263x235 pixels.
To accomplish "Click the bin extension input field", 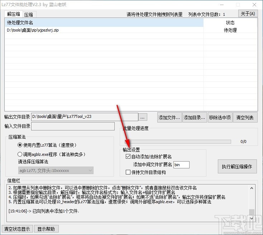I will coord(181,165).
